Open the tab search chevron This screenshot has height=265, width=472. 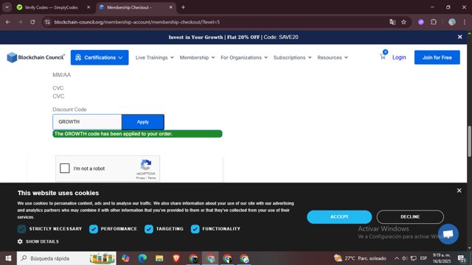(7, 7)
